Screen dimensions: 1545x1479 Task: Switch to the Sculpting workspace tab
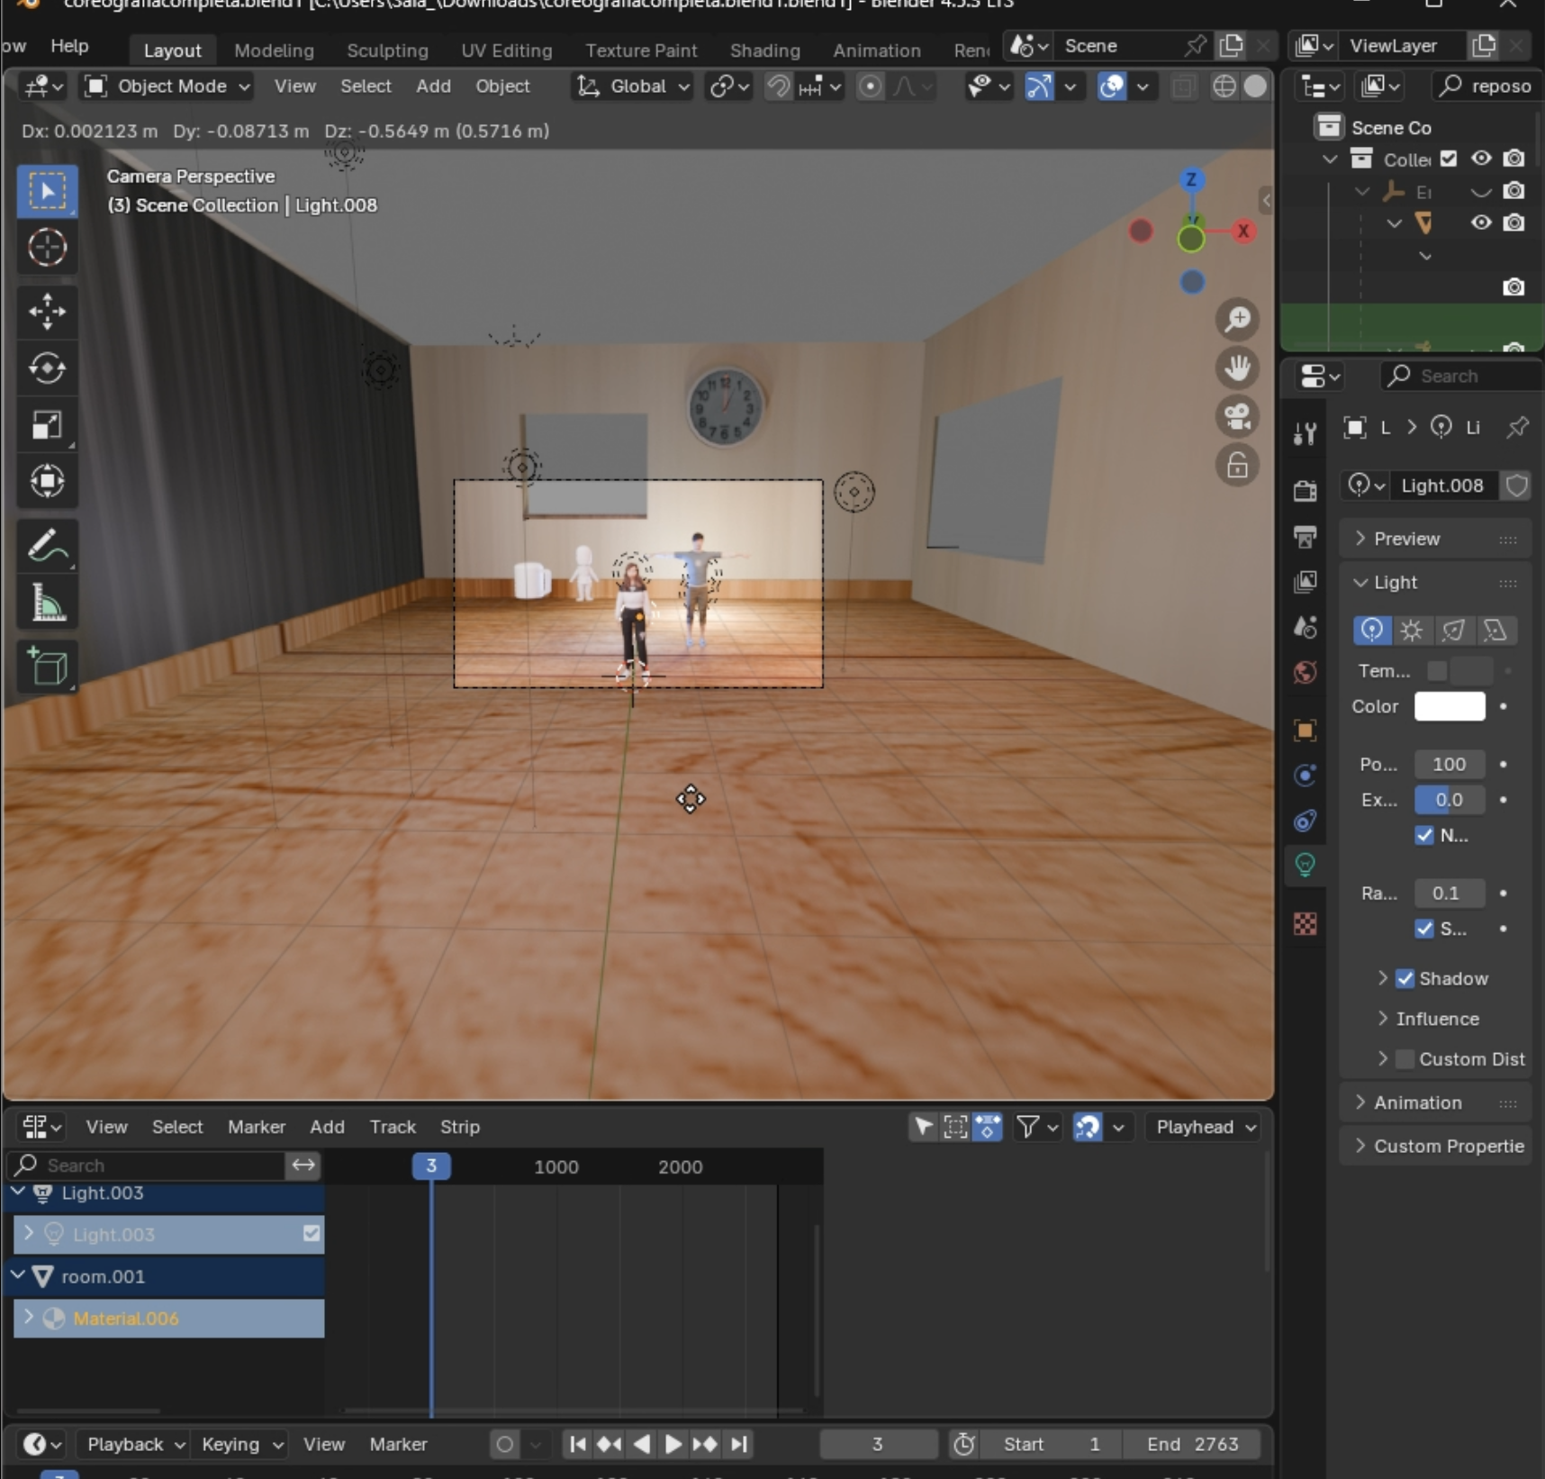[387, 50]
